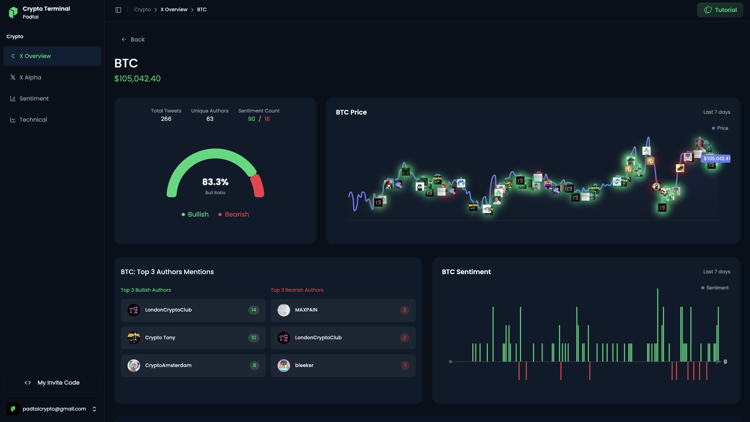This screenshot has width=750, height=422.
Task: Click the MAXPAIN author avatar
Action: click(x=284, y=310)
